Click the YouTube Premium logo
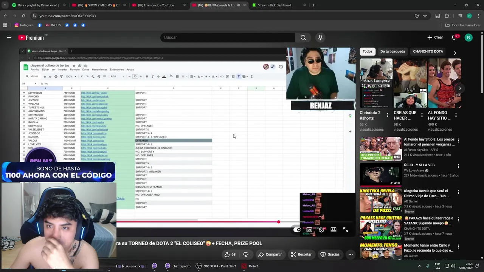484x272 pixels. click(31, 37)
